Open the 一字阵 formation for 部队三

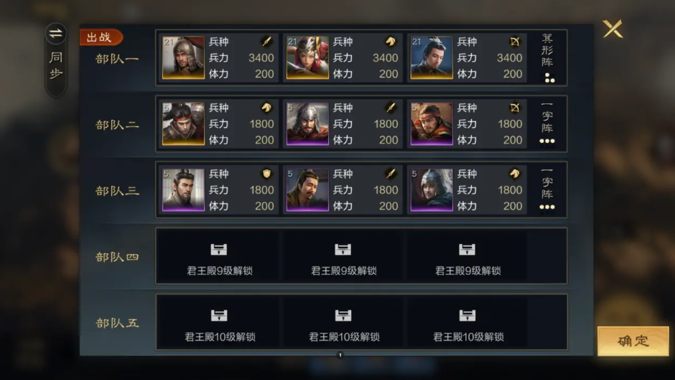click(x=547, y=190)
